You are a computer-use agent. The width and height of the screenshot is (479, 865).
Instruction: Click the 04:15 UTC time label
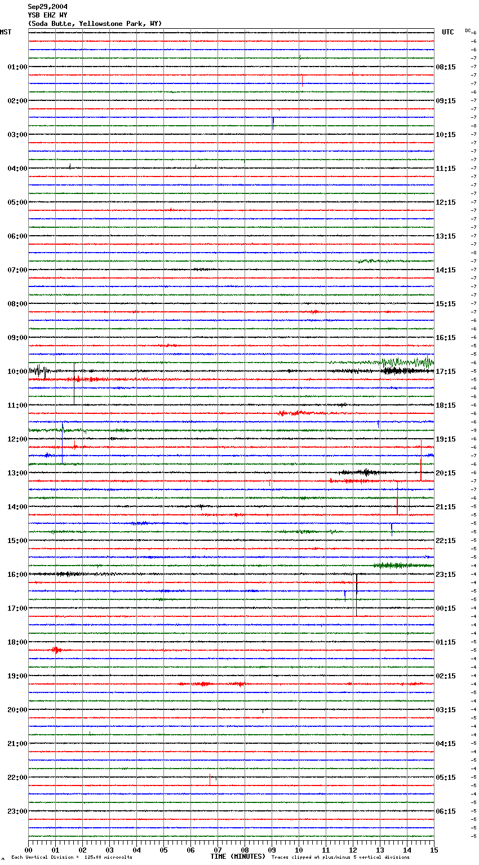(446, 744)
